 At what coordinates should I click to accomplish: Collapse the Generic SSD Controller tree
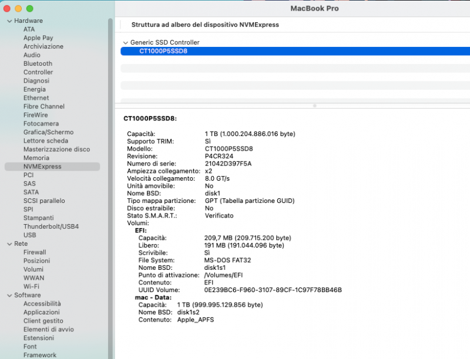coord(126,42)
